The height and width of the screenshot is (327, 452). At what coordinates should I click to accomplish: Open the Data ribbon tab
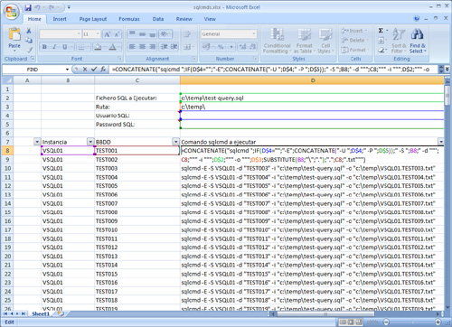[158, 19]
